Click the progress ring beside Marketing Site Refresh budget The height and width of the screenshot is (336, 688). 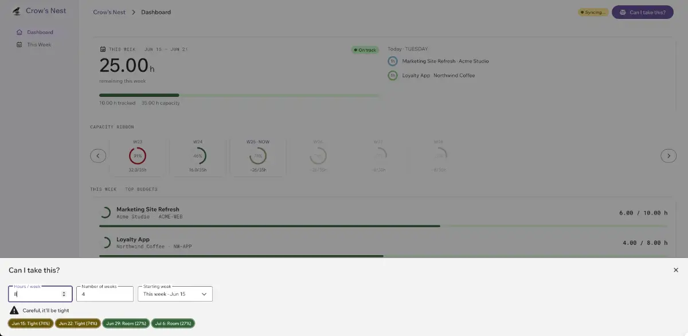point(105,213)
